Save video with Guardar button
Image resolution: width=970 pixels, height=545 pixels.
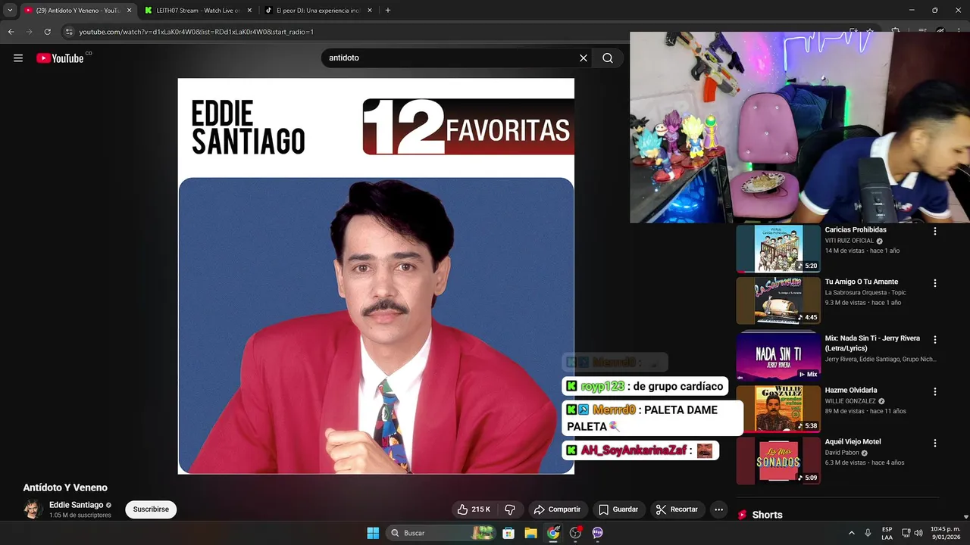click(618, 509)
